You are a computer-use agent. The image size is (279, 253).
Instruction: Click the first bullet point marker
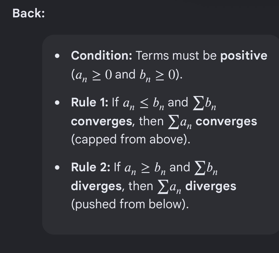57,56
